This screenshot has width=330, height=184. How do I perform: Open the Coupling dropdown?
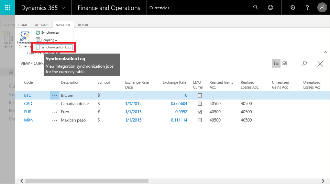pyautogui.click(x=46, y=40)
